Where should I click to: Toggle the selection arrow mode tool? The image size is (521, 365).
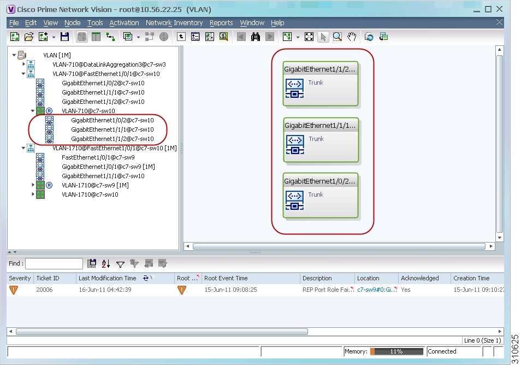[x=323, y=37]
